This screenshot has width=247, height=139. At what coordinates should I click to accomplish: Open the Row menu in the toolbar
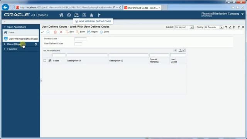pos(69,32)
